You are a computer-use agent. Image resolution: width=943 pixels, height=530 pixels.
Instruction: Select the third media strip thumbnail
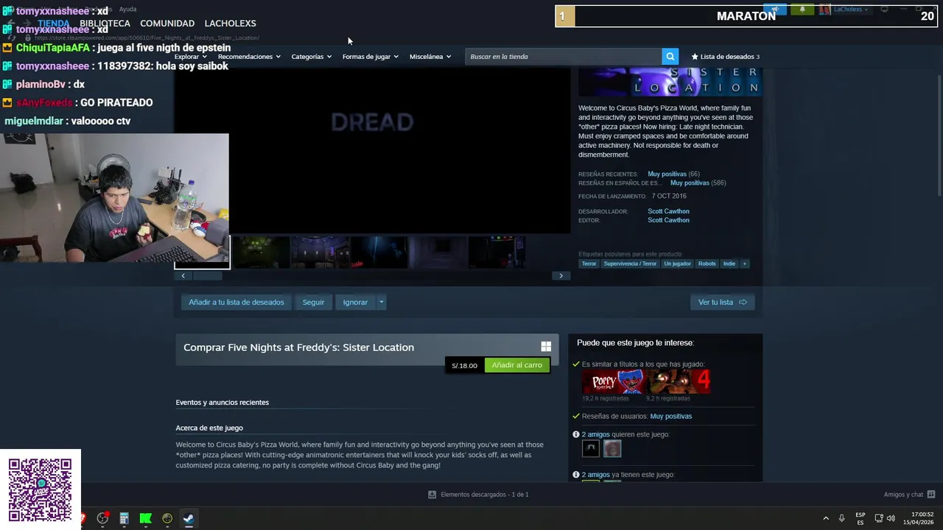[320, 252]
